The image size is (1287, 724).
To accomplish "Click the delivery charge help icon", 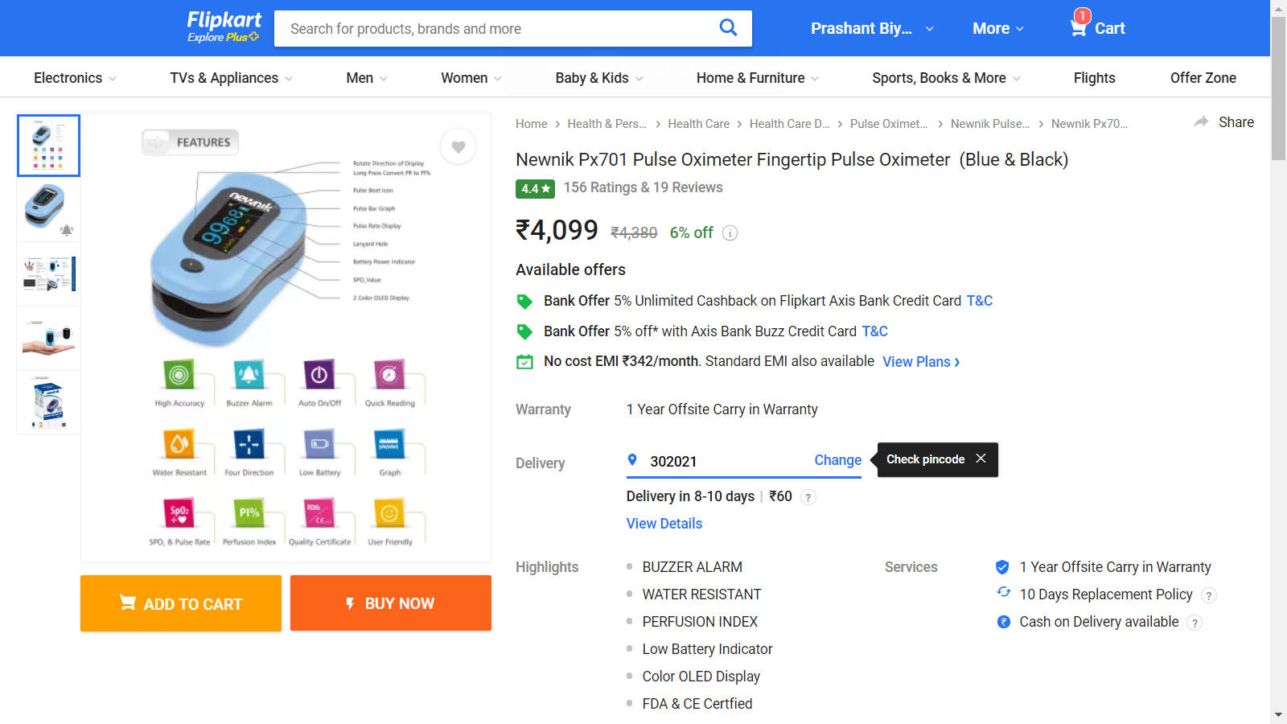I will (x=808, y=497).
